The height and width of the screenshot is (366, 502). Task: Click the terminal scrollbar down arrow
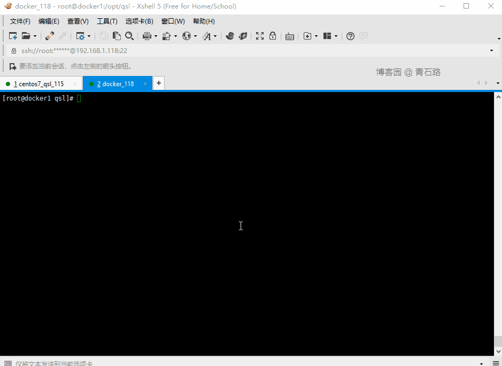pyautogui.click(x=498, y=352)
